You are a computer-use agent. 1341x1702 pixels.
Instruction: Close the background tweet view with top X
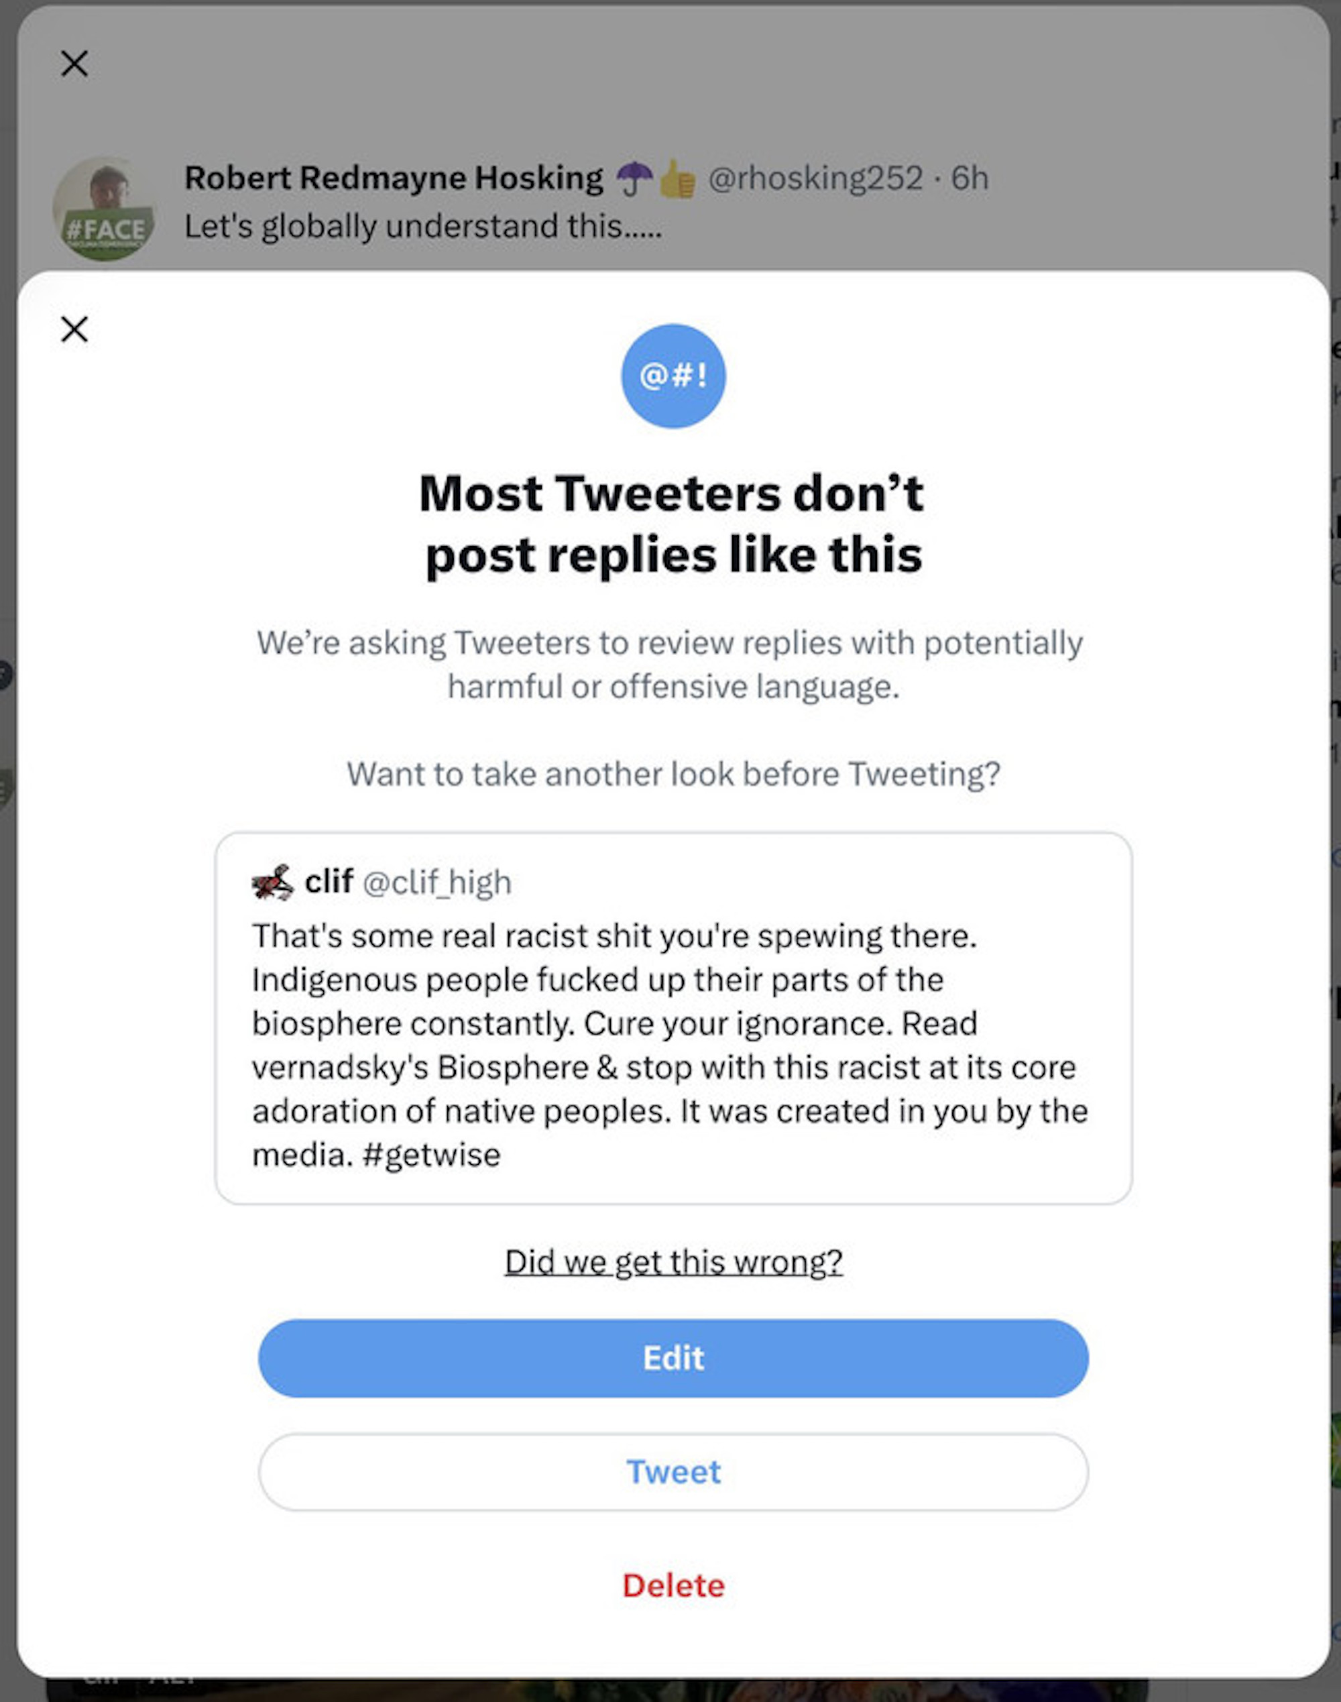(74, 64)
